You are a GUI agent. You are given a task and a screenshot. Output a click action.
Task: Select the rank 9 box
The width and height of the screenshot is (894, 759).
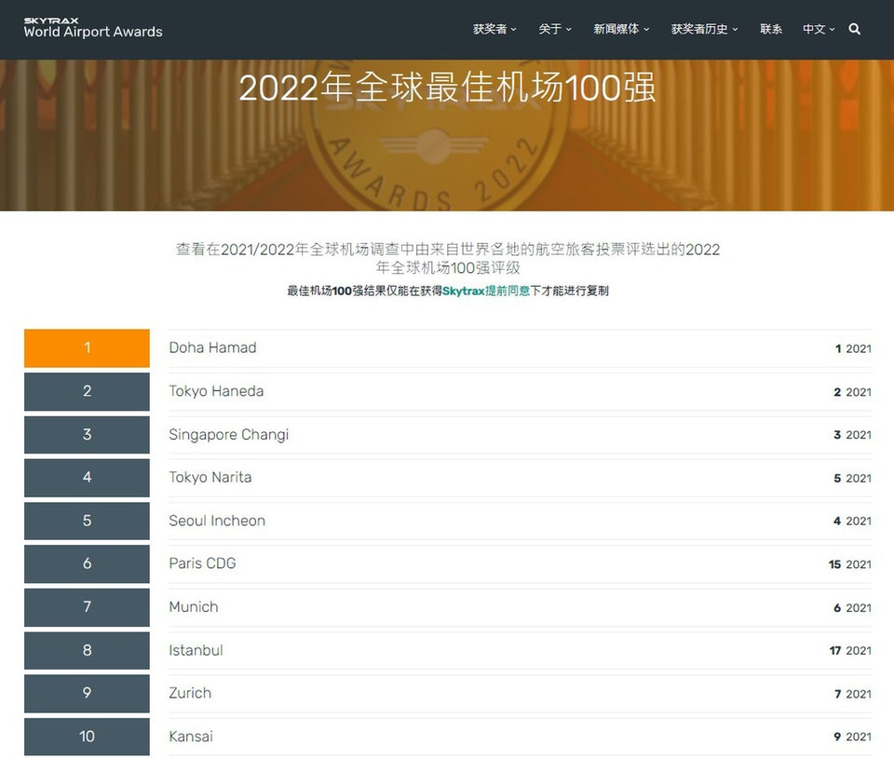87,693
